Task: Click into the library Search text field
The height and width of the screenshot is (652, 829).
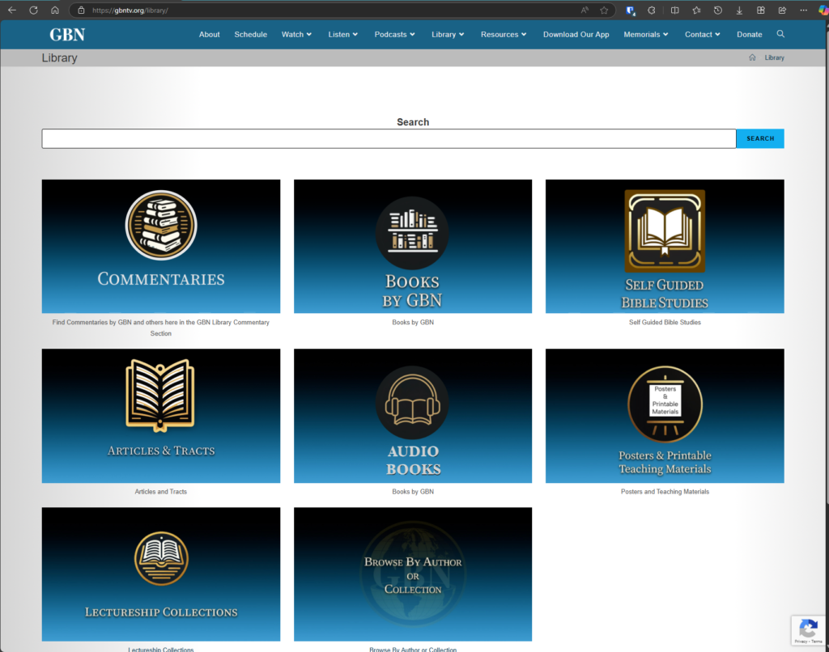Action: pos(389,138)
